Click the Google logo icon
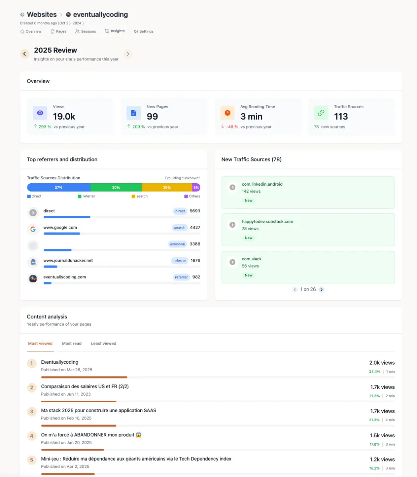Image resolution: width=417 pixels, height=477 pixels. click(x=33, y=229)
